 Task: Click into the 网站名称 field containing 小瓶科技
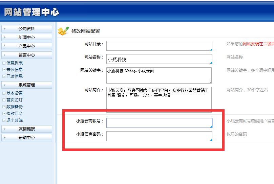pos(159,59)
